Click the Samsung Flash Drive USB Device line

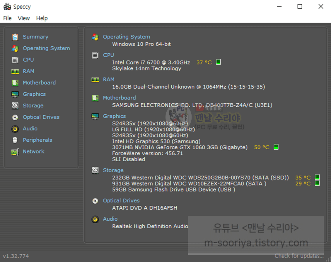[174, 190]
